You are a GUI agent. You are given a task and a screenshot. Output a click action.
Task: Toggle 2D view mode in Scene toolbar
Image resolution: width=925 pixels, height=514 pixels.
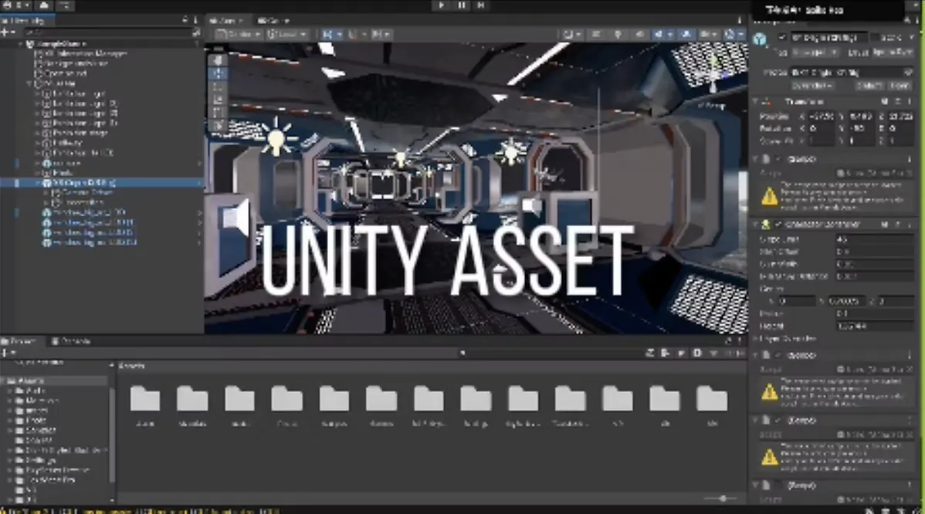(596, 35)
